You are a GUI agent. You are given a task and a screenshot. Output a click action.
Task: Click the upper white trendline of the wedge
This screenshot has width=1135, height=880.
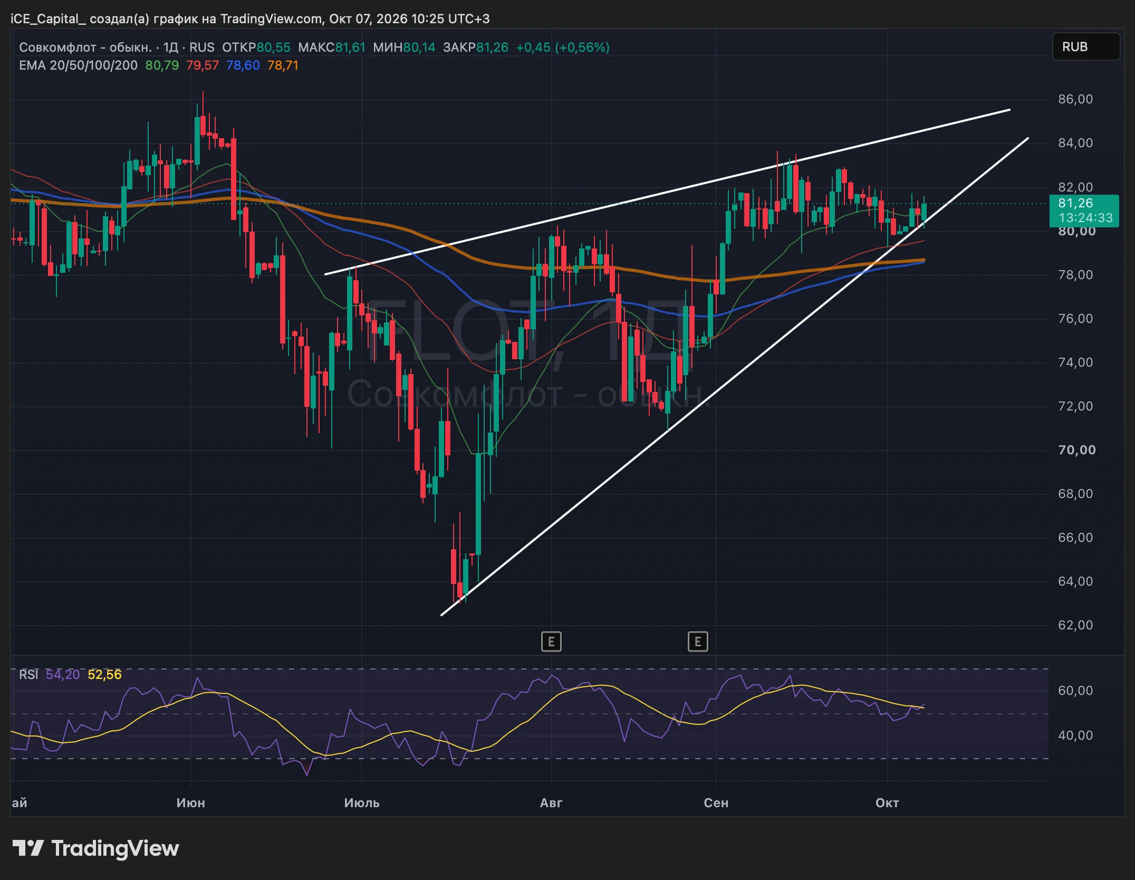pyautogui.click(x=667, y=192)
